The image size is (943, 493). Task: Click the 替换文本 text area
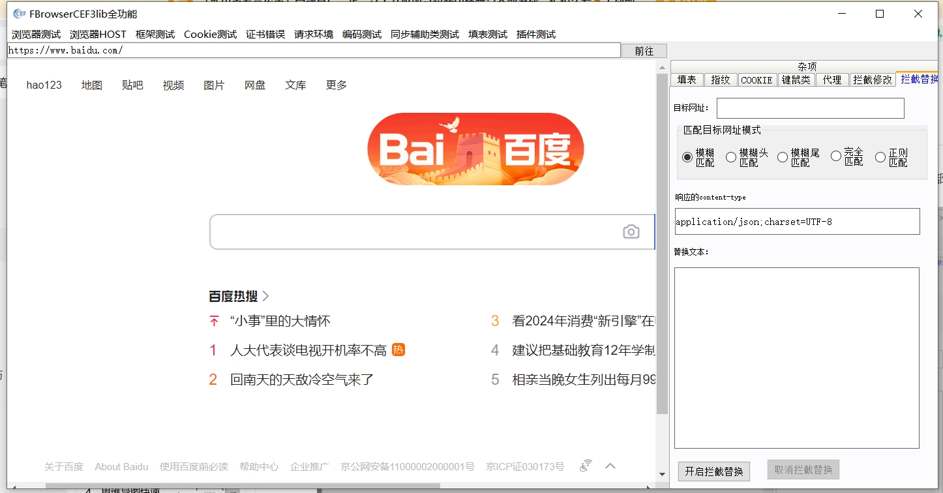click(797, 358)
